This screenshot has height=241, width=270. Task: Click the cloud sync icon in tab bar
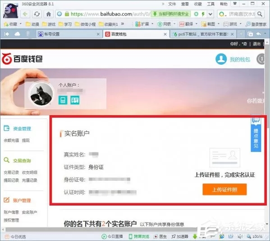click(17, 34)
